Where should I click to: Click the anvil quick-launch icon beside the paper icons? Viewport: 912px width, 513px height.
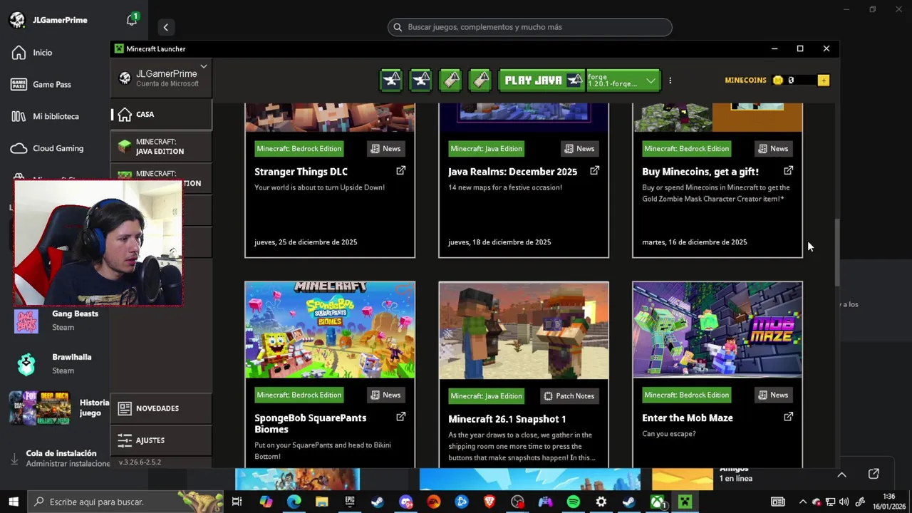tap(421, 81)
